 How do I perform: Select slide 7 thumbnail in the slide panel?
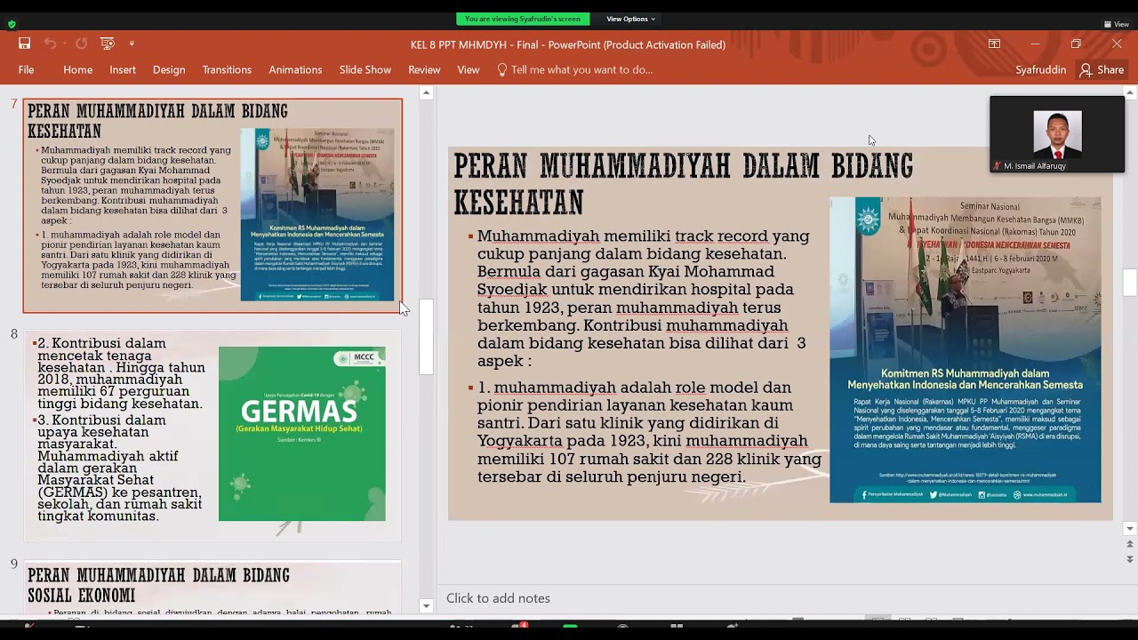pos(212,205)
